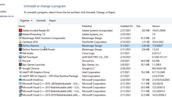The image size is (172, 97).
Task: Click the Visual C++ 2013 (x64) icon
Action: (20, 87)
